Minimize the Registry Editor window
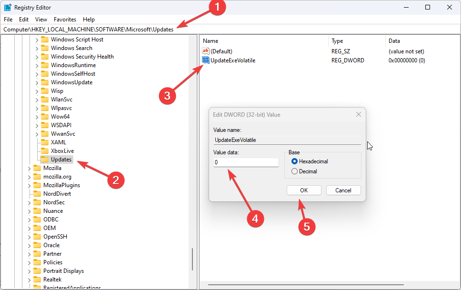Viewport: 461px width, 290px height. coord(406,7)
